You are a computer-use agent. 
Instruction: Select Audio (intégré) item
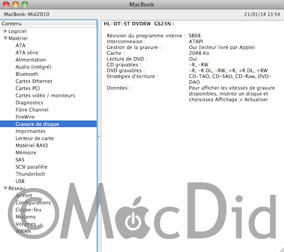pos(34,67)
